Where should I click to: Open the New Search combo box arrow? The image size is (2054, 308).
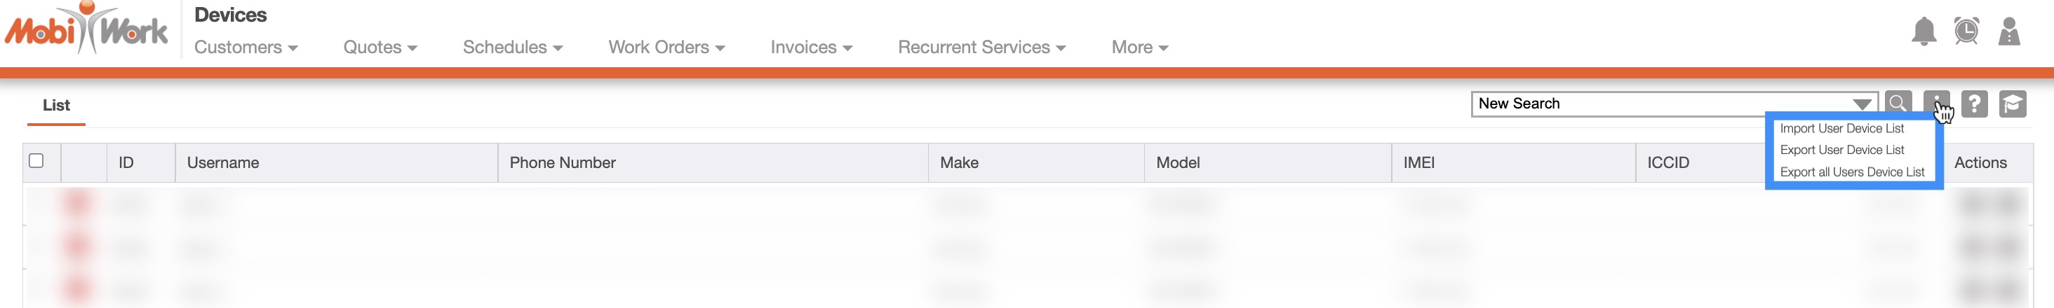[x=1862, y=104]
